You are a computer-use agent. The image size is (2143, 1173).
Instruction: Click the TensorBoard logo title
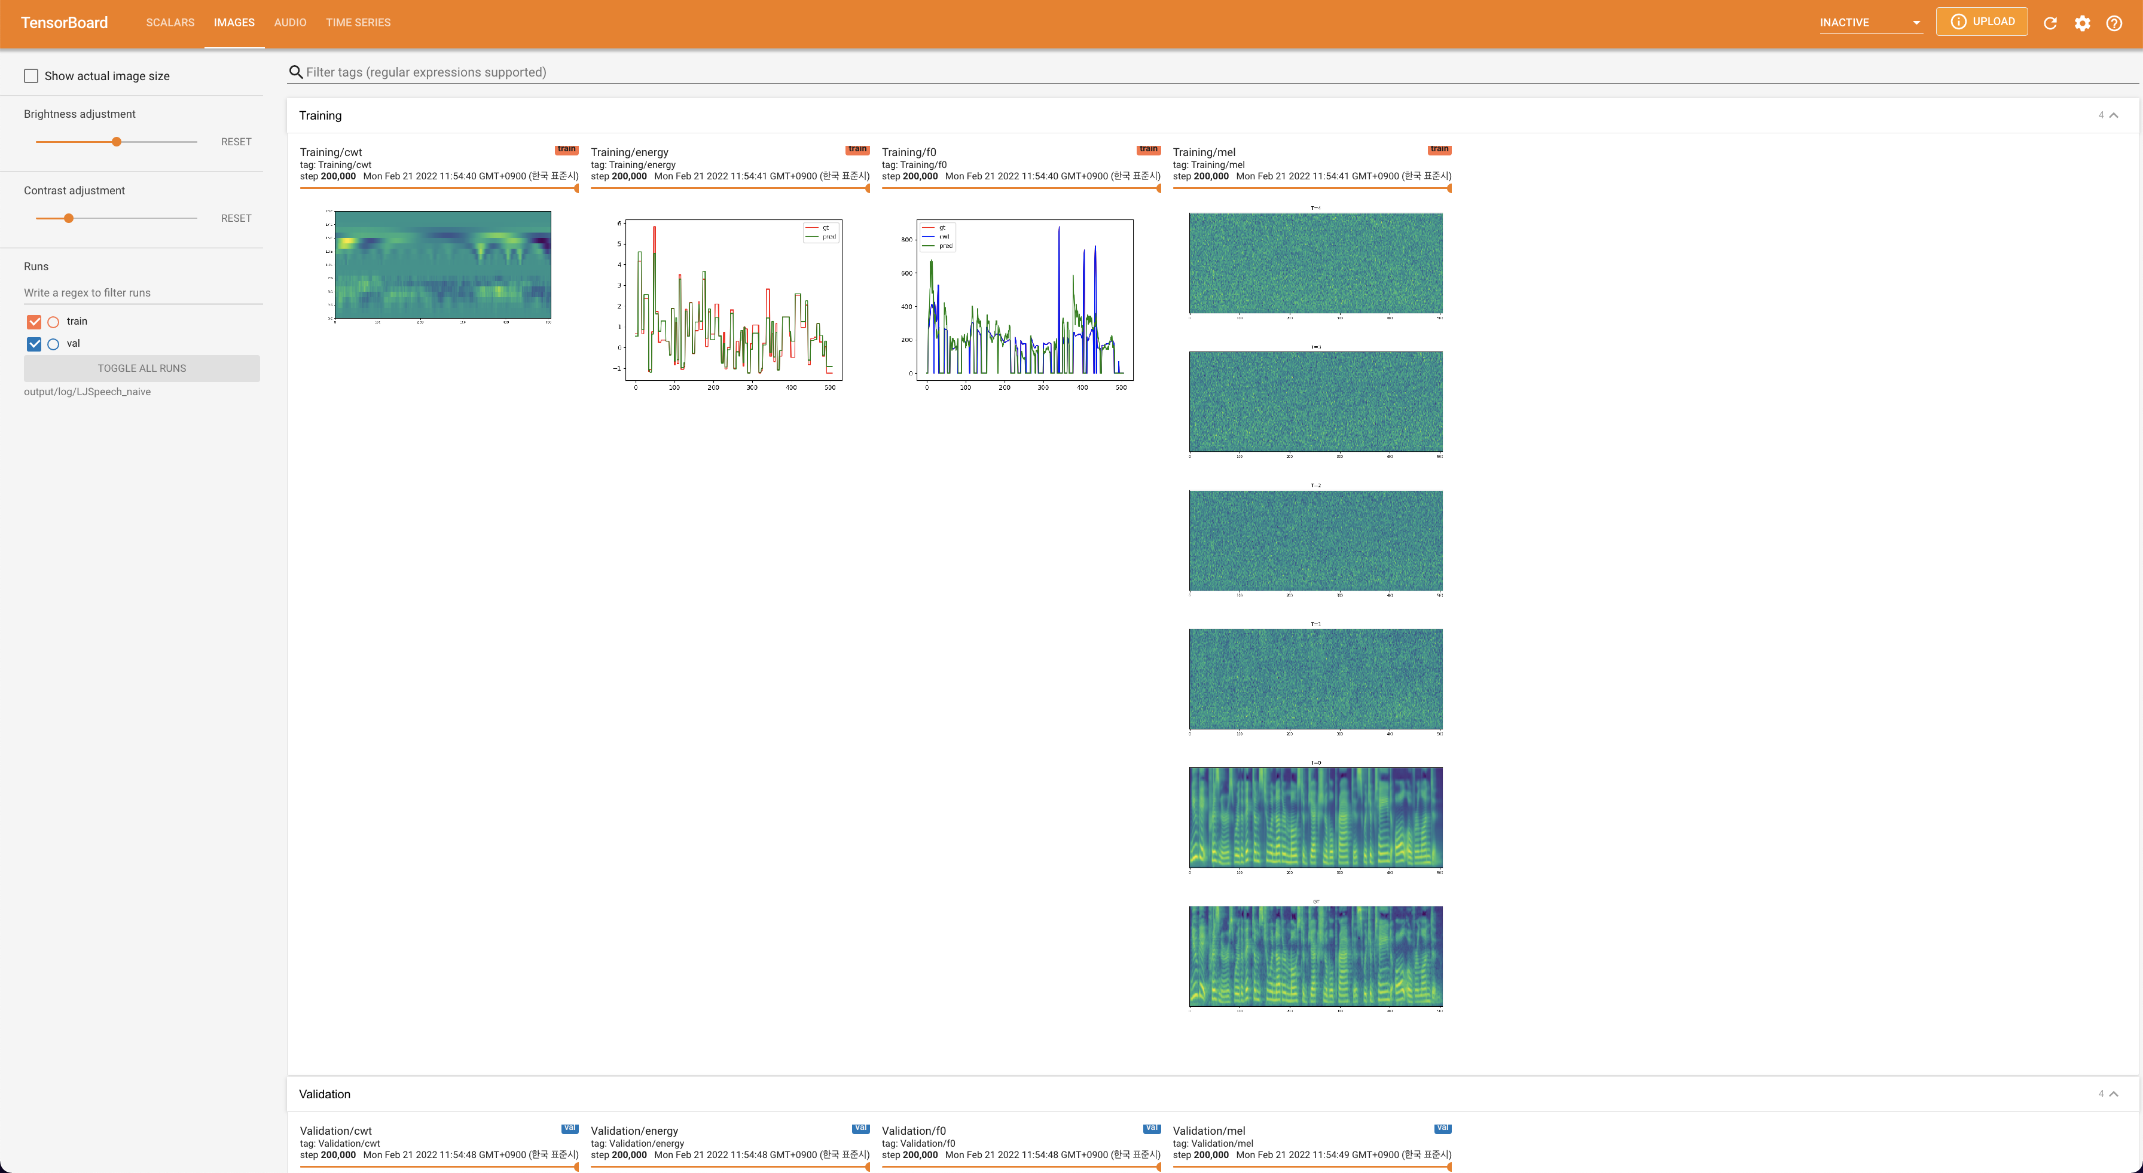coord(64,23)
